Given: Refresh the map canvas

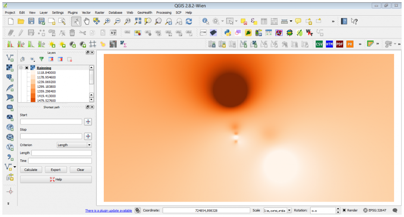Looking at the screenshot, I should click(x=189, y=21).
